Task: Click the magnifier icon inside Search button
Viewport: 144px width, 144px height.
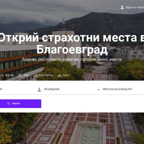Action: [9, 104]
